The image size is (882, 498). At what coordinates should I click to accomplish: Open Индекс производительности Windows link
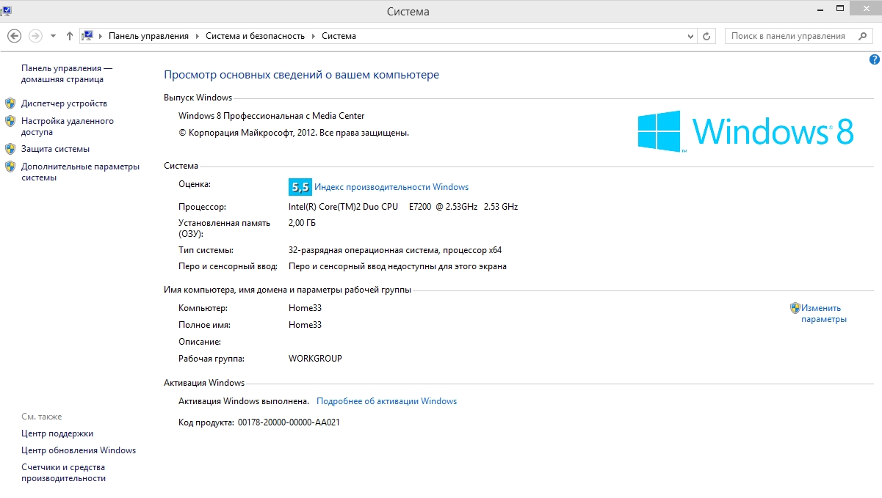(x=391, y=187)
